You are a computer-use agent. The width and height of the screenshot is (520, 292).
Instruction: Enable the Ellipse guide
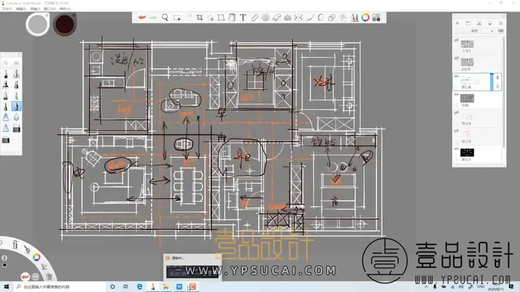pyautogui.click(x=266, y=18)
